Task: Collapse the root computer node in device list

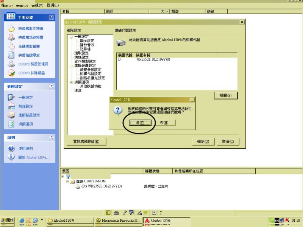Action: point(62,176)
